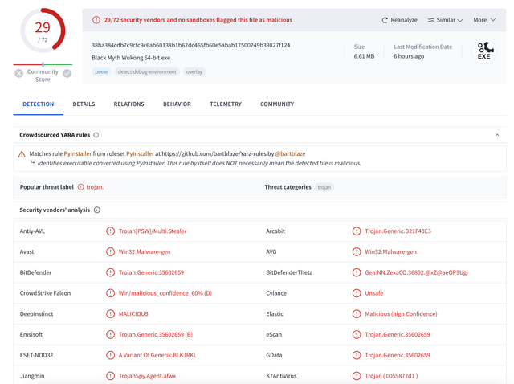The image size is (514, 384).
Task: Click the alert icon in AVG row
Action: [x=357, y=251]
